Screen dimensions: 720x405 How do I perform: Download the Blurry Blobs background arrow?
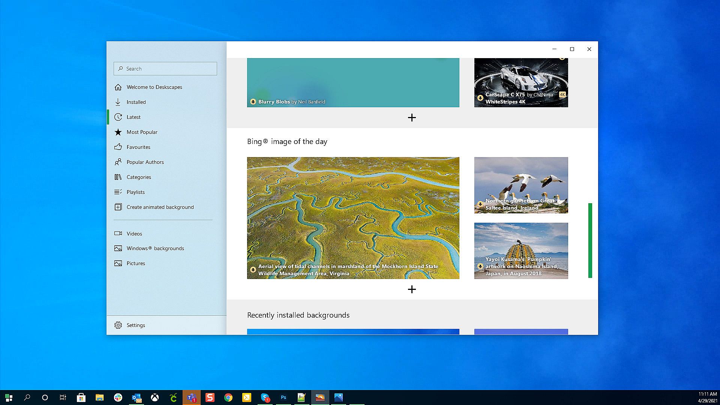coord(253,102)
